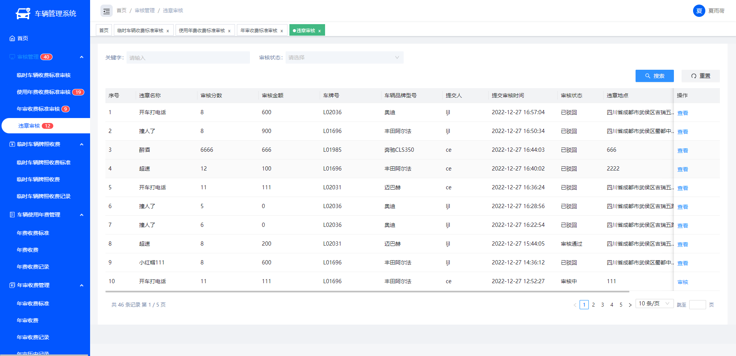Click the 车辆使用年费管理 group icon

12,215
